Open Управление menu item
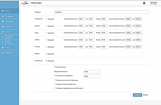Viewport: 161px width, 105px height. pos(9,53)
